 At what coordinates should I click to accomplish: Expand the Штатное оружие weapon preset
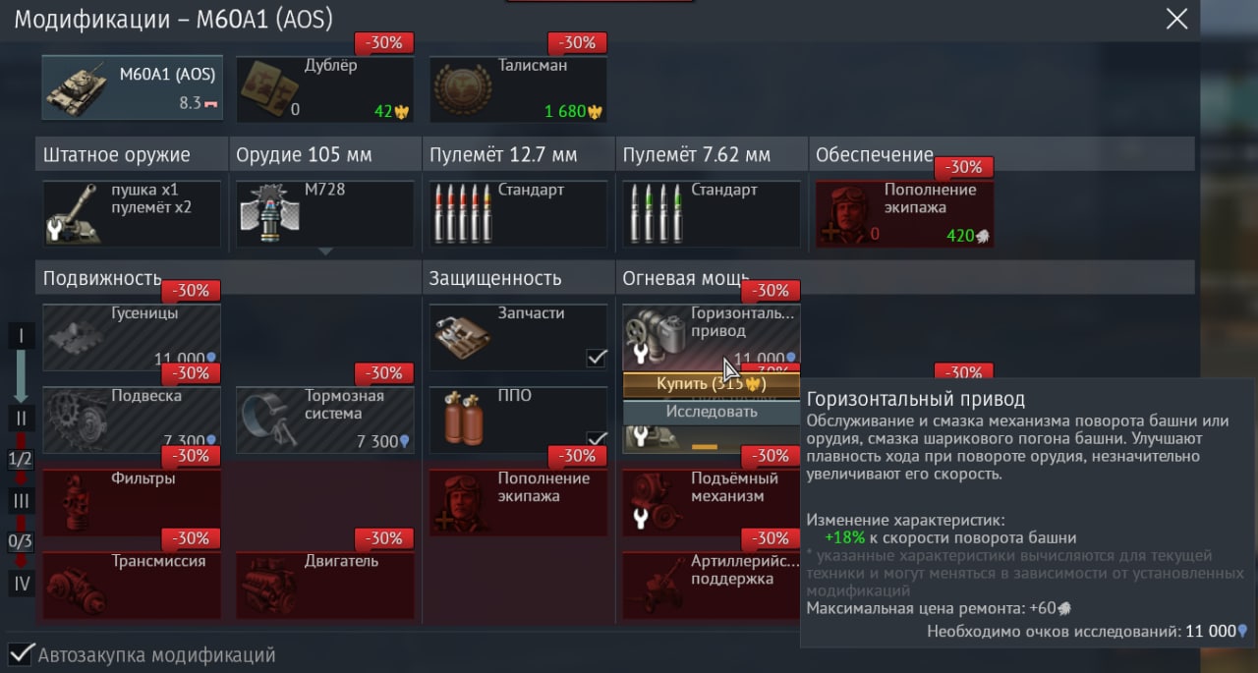(132, 213)
